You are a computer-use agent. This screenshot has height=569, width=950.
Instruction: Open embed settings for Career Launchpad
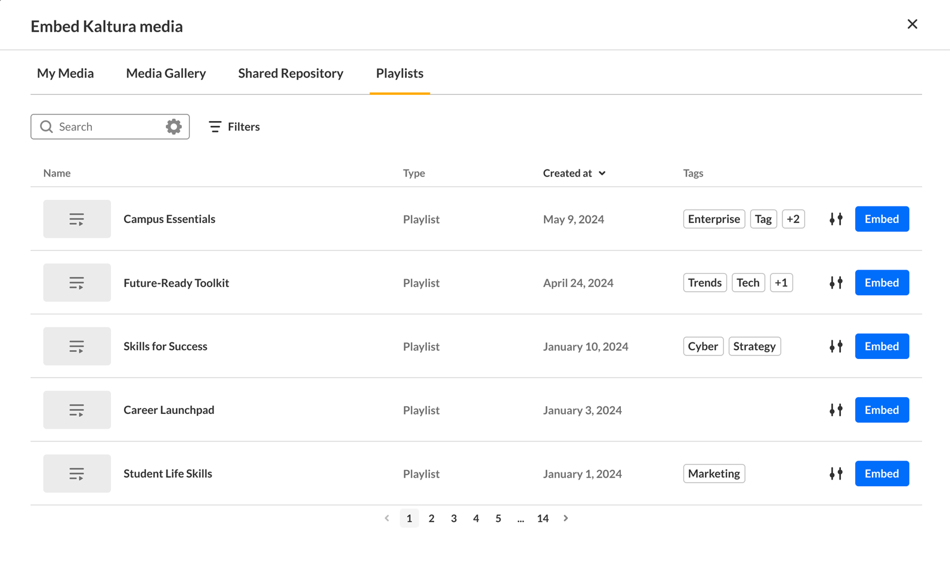coord(835,410)
